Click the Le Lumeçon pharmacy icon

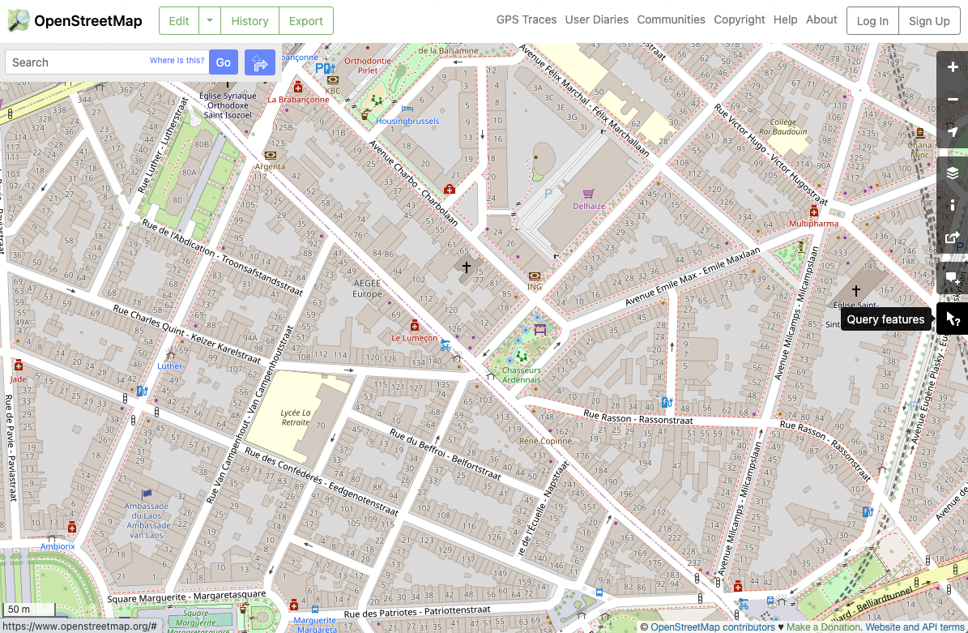[415, 326]
